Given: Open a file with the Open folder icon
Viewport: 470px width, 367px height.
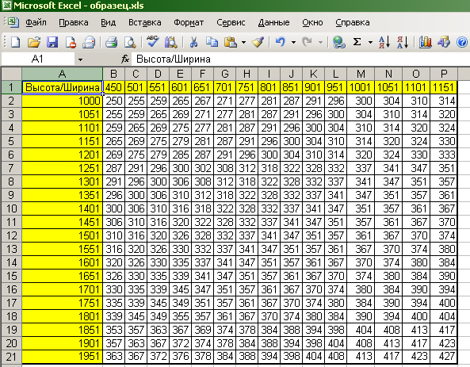Looking at the screenshot, I should point(34,42).
